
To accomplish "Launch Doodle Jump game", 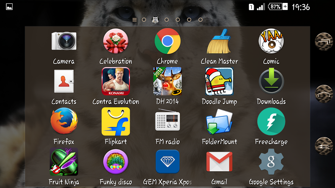I will coord(219,81).
